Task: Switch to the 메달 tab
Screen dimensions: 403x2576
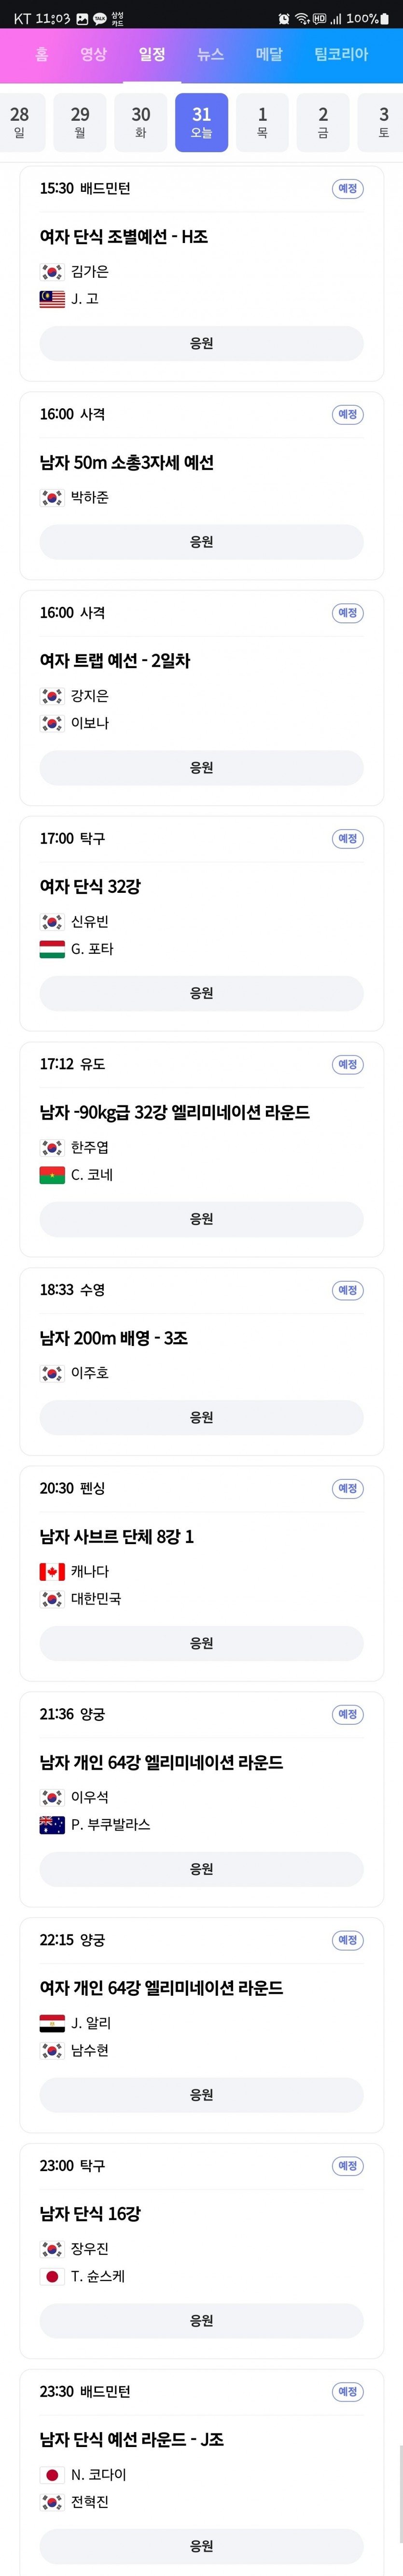Action: tap(269, 54)
